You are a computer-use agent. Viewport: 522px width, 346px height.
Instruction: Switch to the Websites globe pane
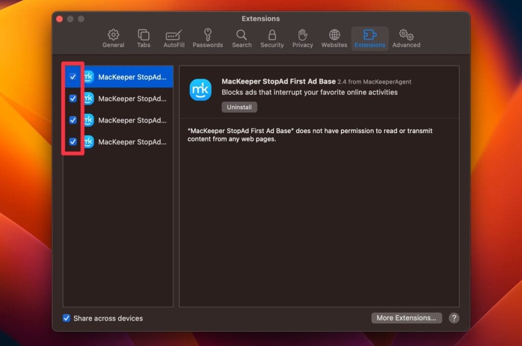coord(334,39)
